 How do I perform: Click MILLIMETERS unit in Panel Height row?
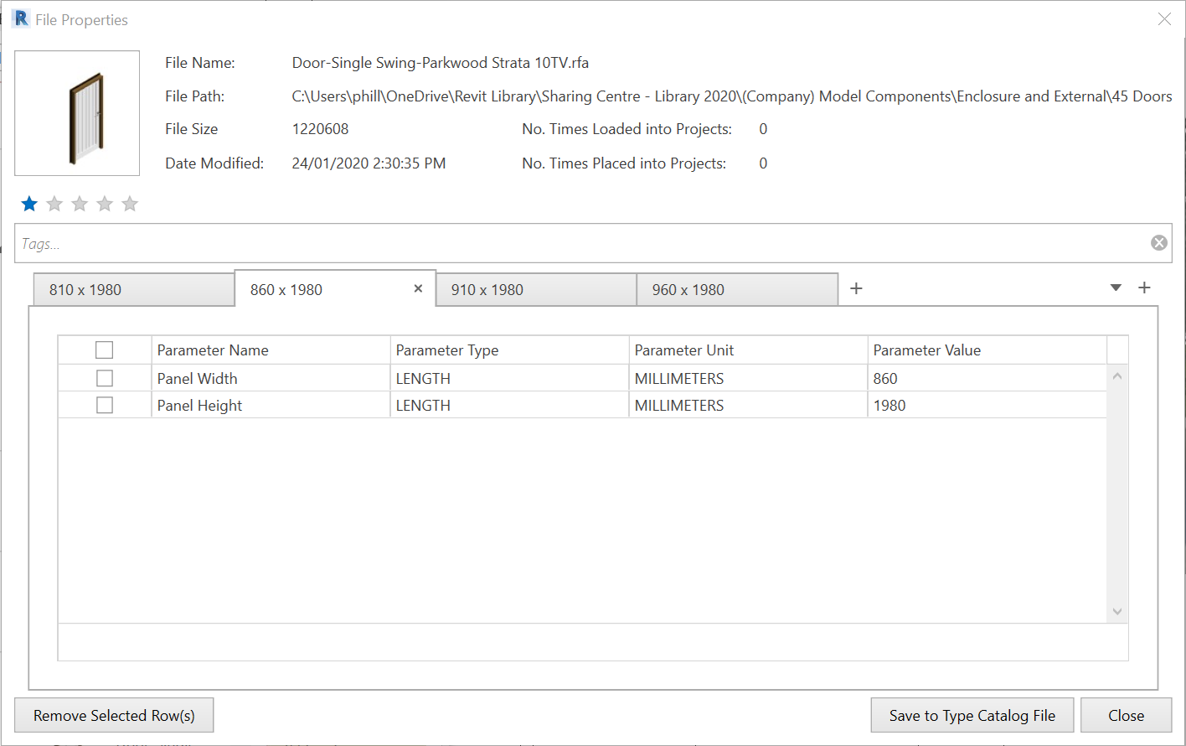point(748,405)
